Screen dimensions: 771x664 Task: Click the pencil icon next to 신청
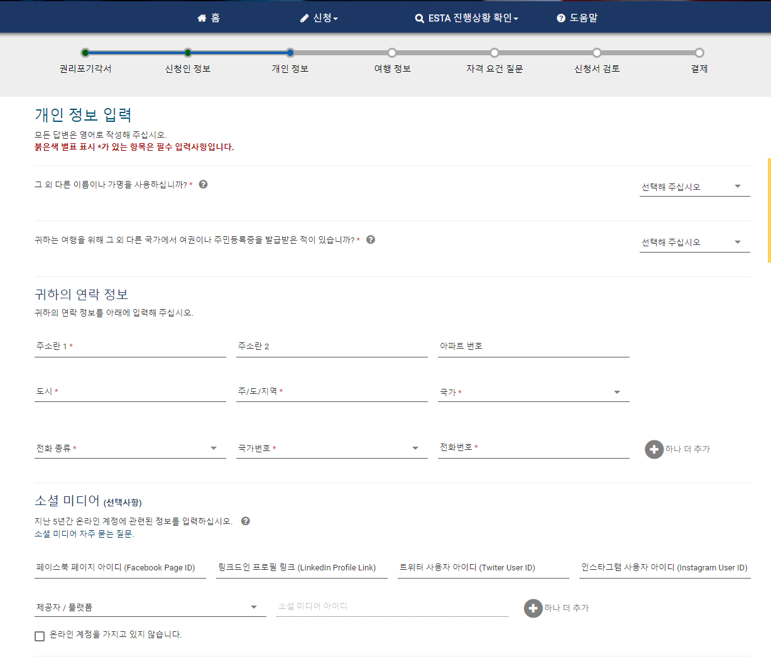point(305,18)
